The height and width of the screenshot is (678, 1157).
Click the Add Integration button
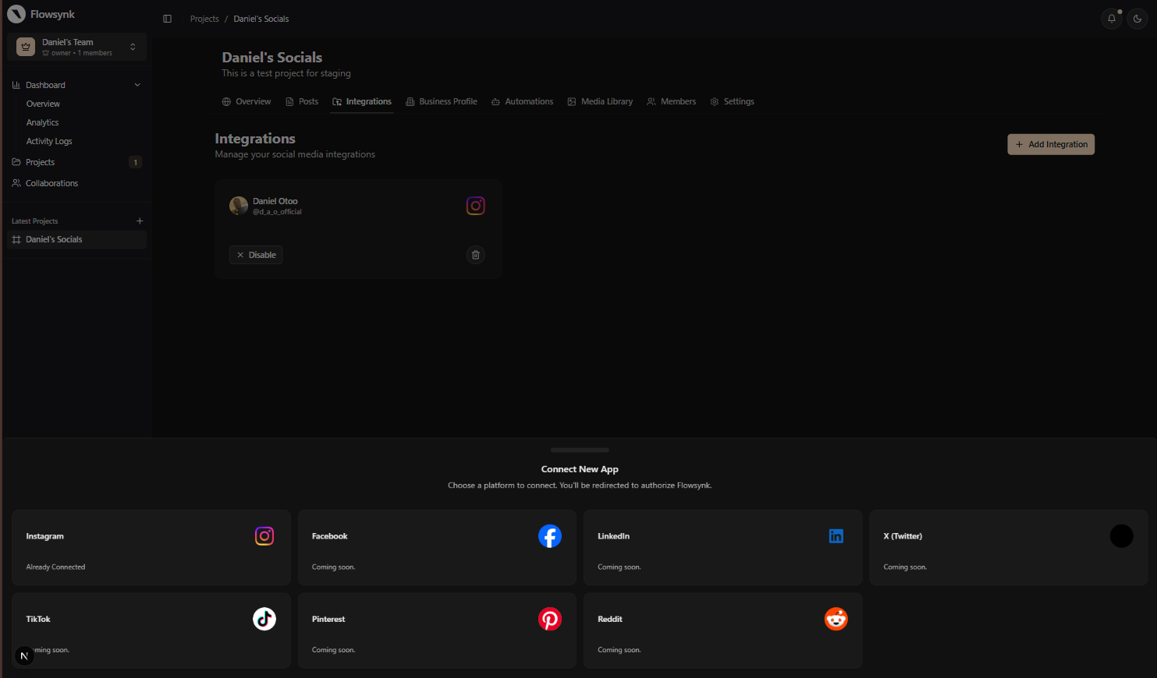coord(1050,144)
